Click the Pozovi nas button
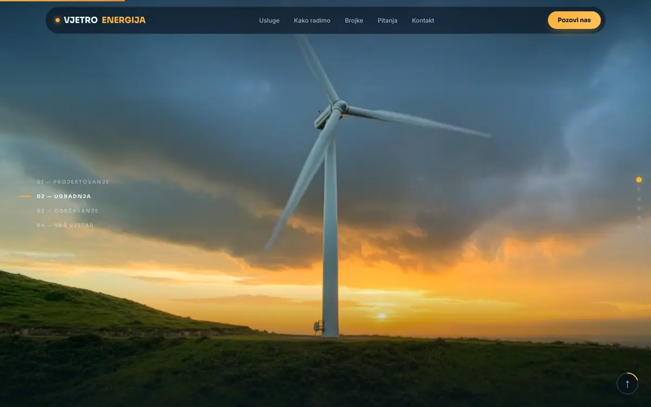Viewport: 651px width, 407px height. pos(574,20)
